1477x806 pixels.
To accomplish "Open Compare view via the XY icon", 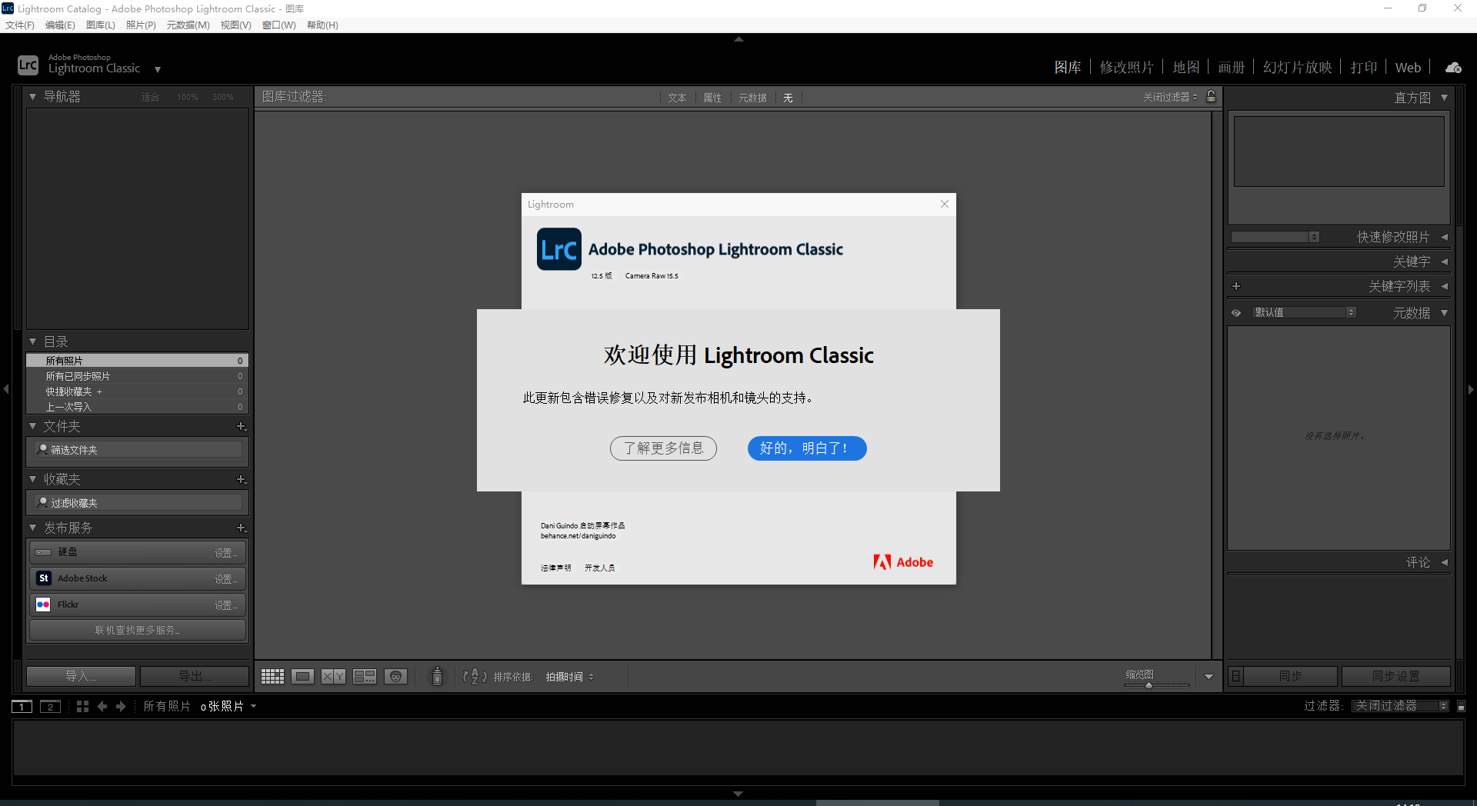I will point(332,676).
